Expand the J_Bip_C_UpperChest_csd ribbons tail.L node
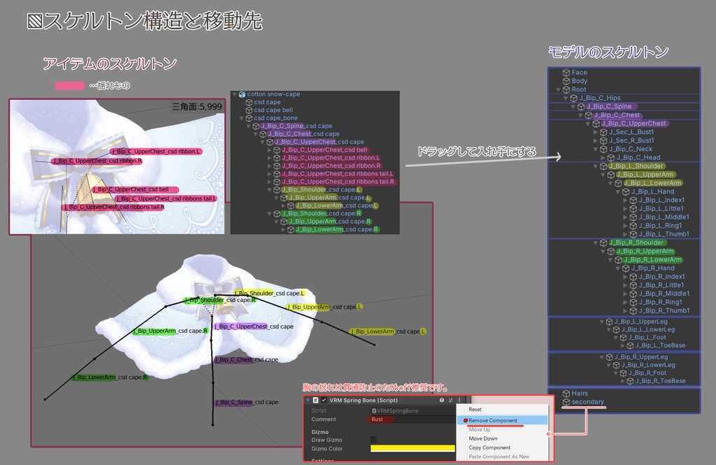The width and height of the screenshot is (716, 465). click(269, 173)
